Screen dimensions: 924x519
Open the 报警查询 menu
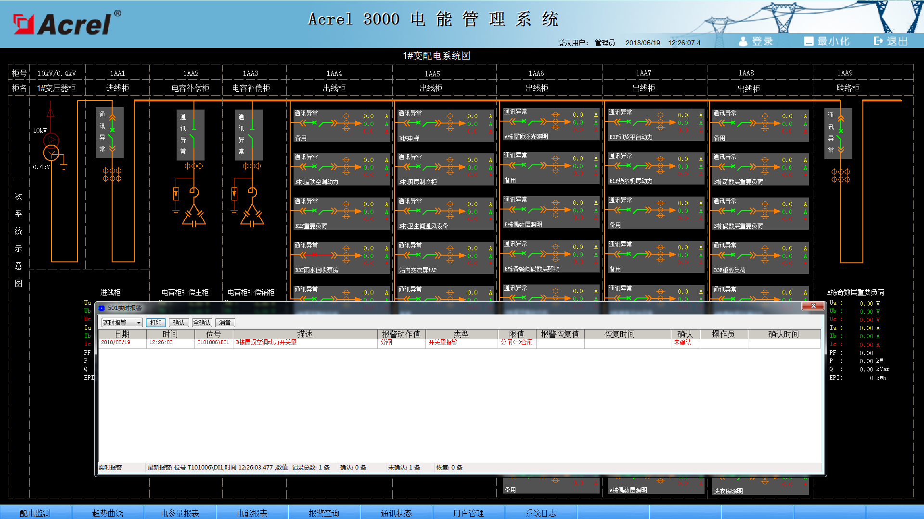pyautogui.click(x=324, y=513)
